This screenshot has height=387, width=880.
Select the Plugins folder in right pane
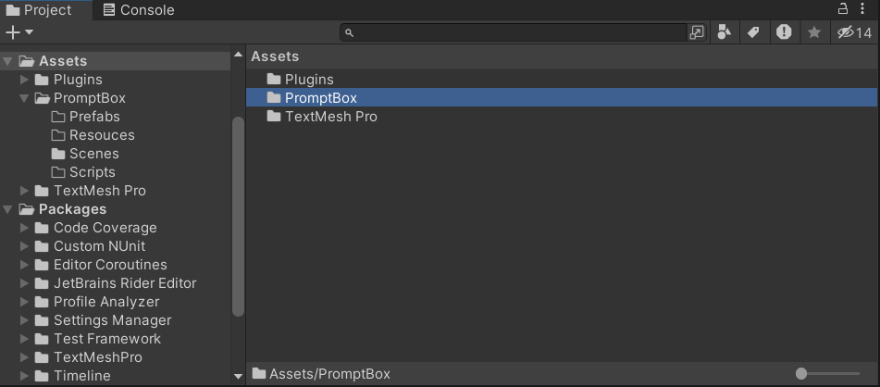(x=309, y=80)
